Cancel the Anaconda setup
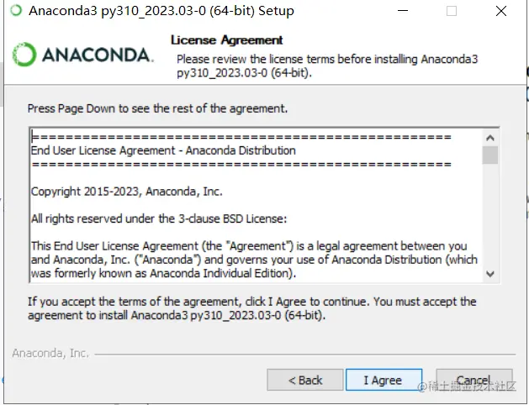The width and height of the screenshot is (529, 405). pos(474,380)
